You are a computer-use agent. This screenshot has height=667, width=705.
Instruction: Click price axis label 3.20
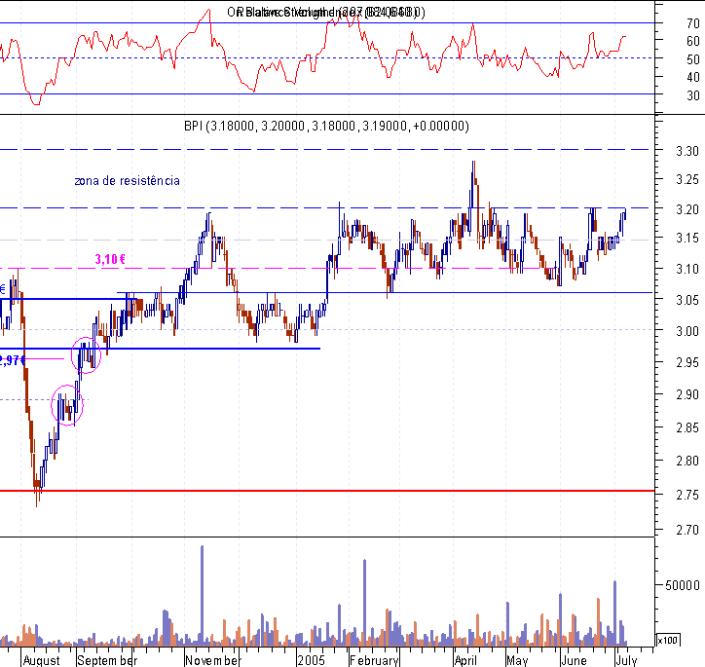click(x=687, y=209)
